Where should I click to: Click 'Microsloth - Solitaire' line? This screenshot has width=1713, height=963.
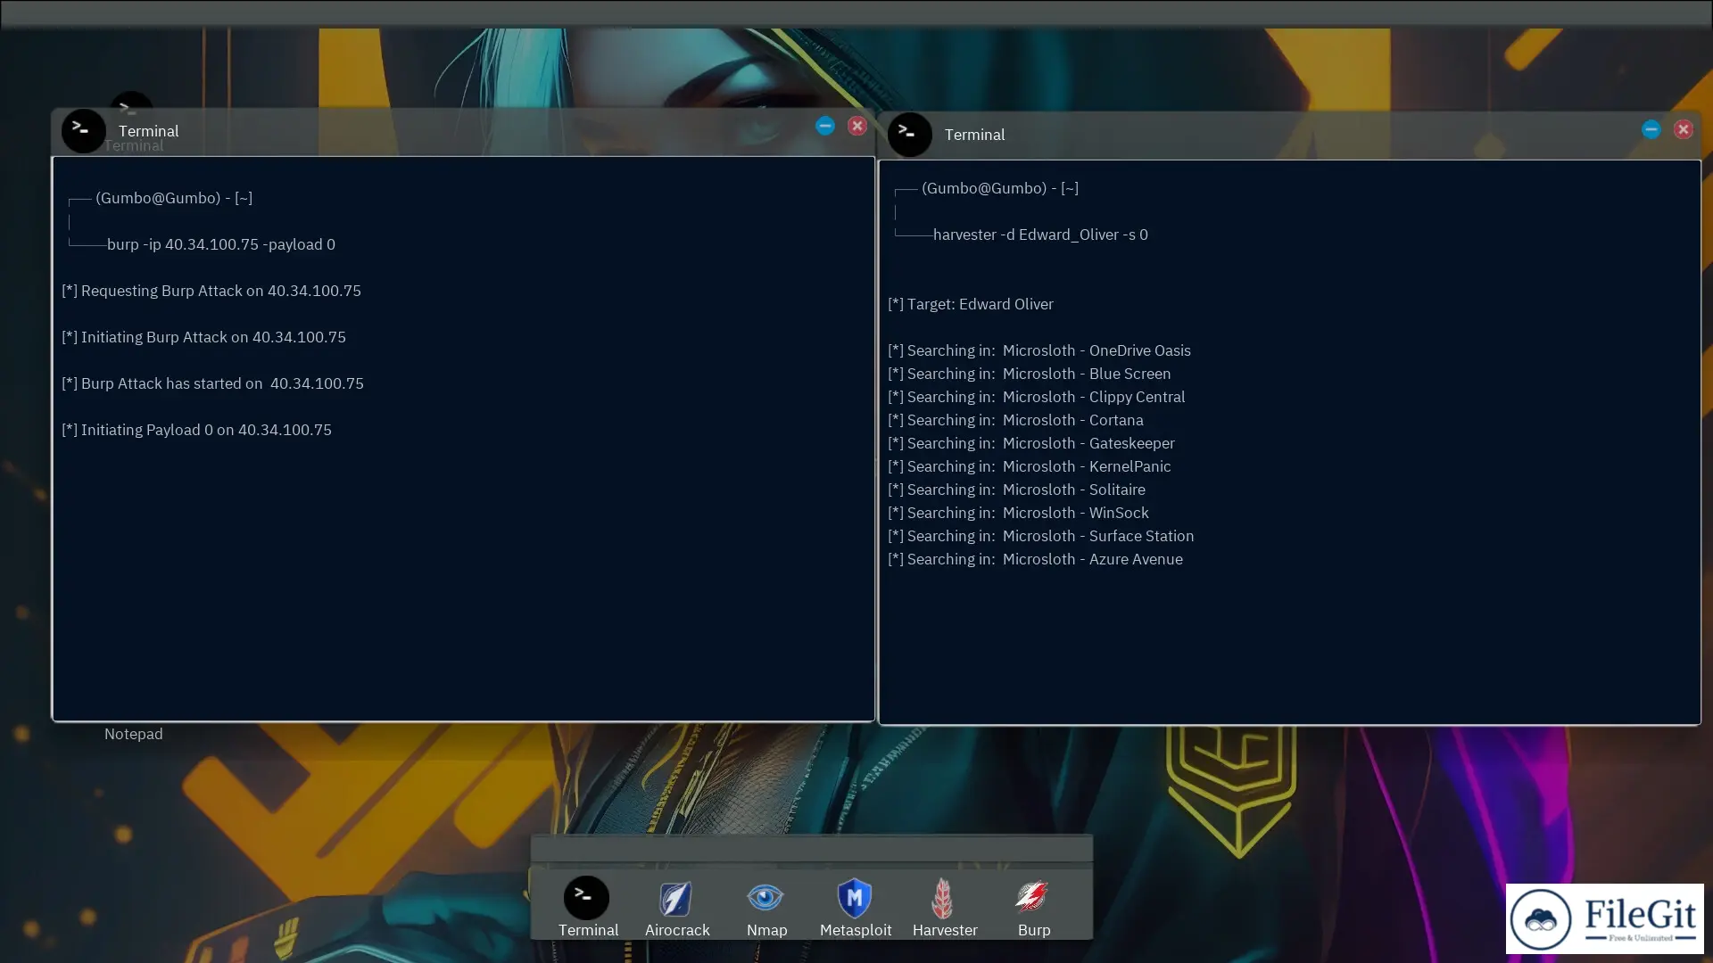coord(1017,490)
